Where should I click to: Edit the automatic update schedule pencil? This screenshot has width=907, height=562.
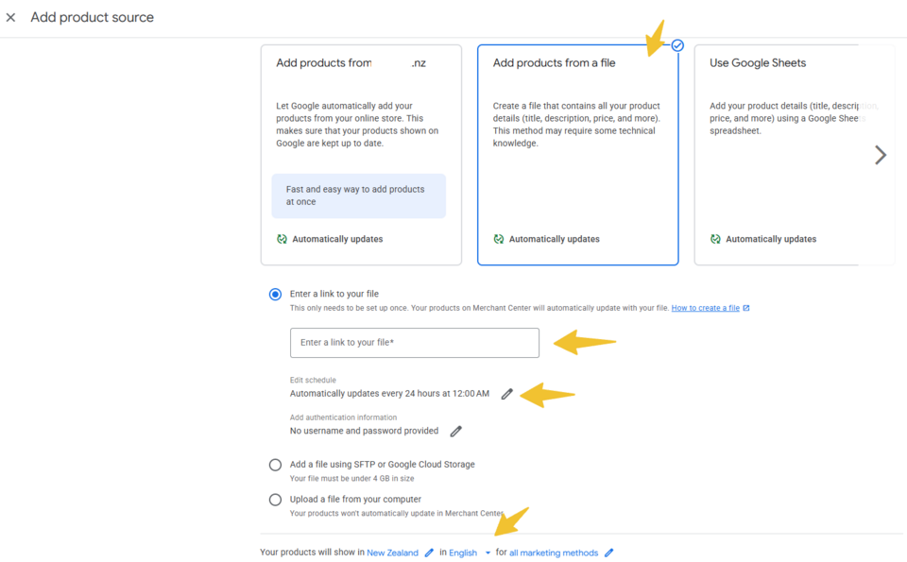pyautogui.click(x=507, y=394)
